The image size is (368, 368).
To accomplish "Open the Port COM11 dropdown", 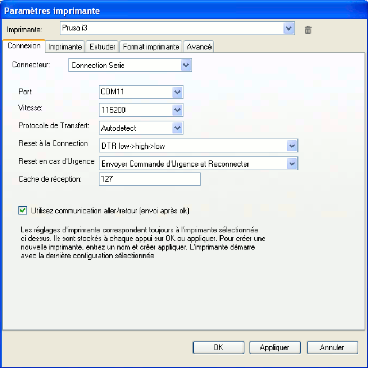I will (x=177, y=92).
